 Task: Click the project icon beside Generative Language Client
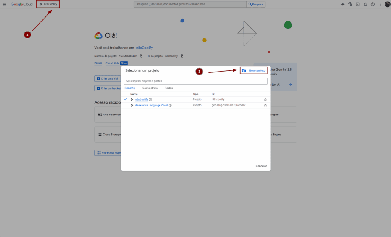132,105
